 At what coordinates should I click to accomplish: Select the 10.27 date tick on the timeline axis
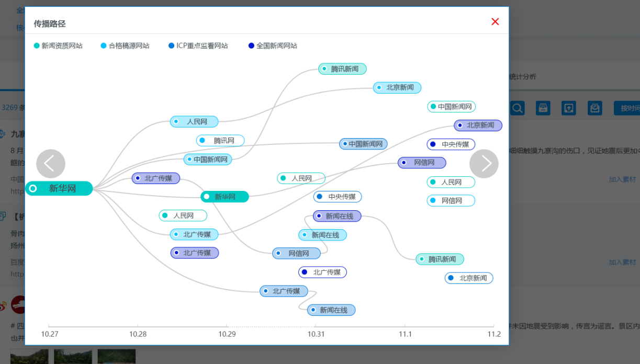point(49,334)
